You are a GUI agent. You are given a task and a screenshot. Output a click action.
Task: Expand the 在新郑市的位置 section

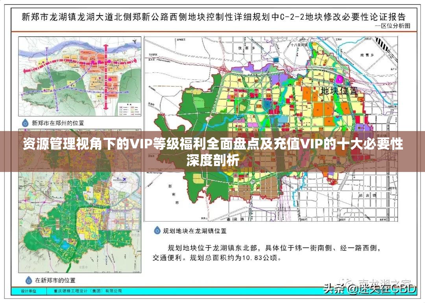pyautogui.click(x=55, y=280)
